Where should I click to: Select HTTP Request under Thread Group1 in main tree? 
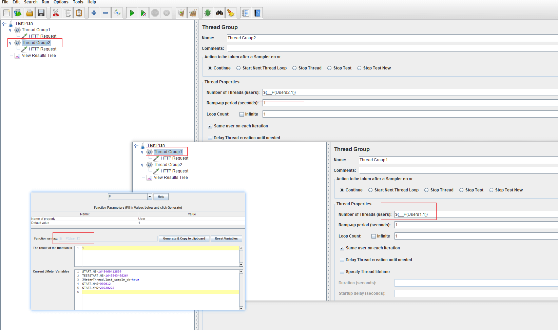[42, 36]
